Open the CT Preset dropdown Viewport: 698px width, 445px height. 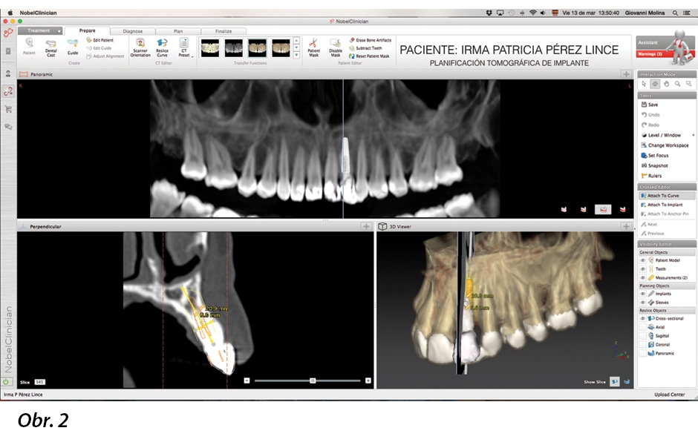pos(184,47)
